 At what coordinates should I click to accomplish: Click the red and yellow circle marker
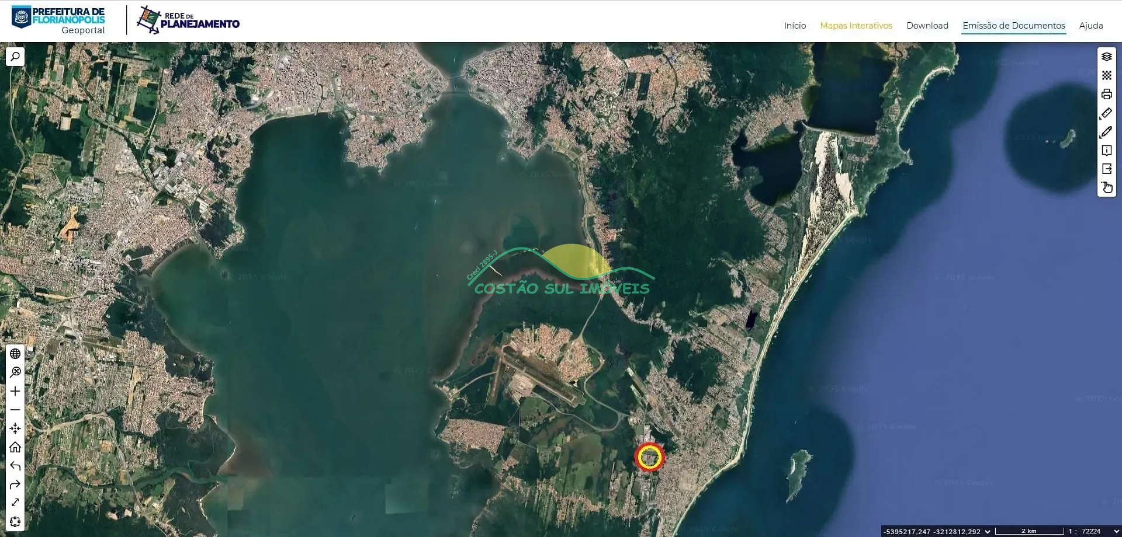click(x=650, y=457)
